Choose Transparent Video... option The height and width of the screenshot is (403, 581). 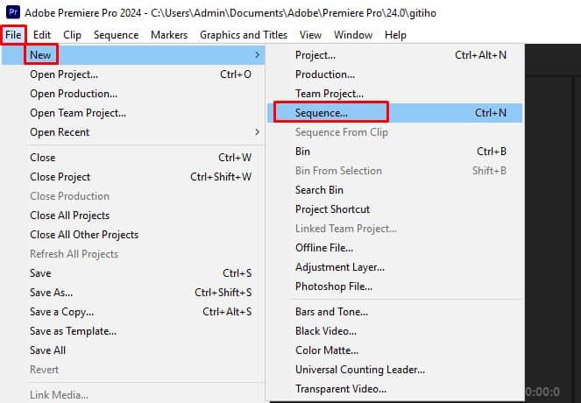point(341,389)
